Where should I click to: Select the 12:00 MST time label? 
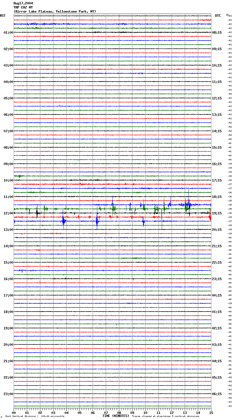coord(8,213)
